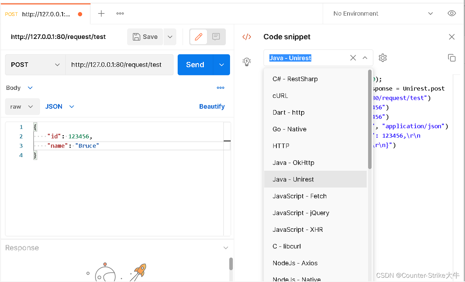Click the code snippet icon
This screenshot has width=465, height=282.
point(247,37)
